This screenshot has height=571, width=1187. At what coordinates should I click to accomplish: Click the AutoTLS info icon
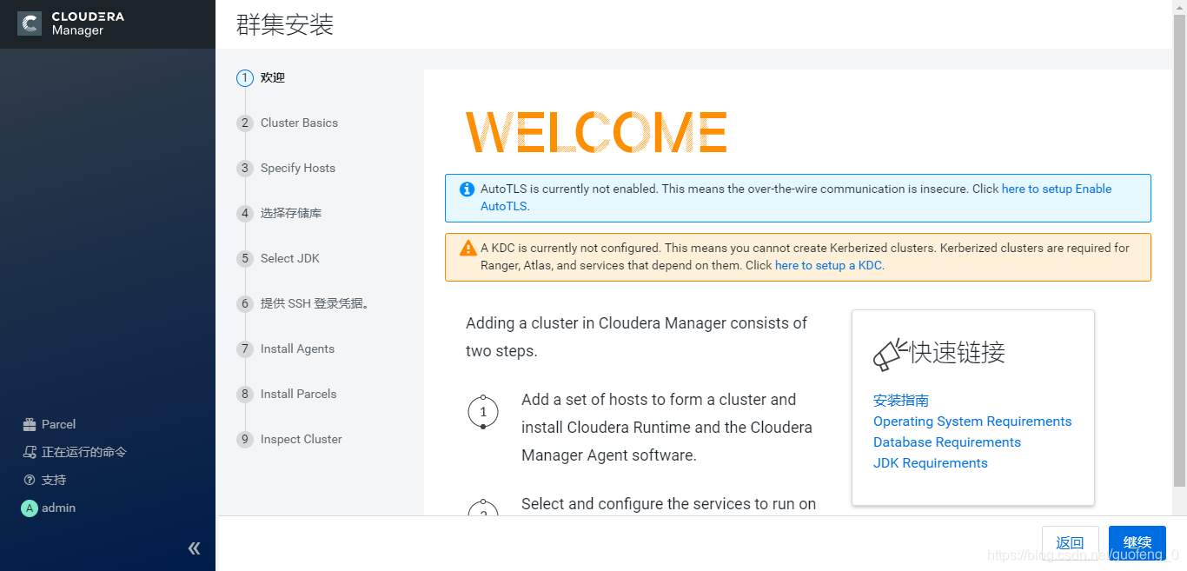pos(467,189)
